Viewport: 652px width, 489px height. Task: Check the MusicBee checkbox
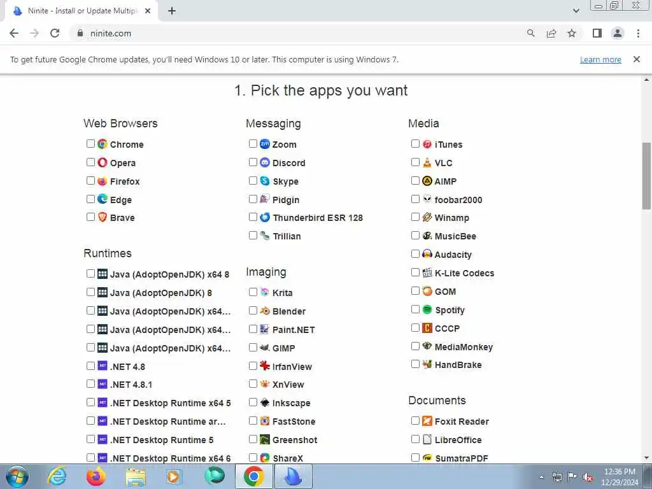pyautogui.click(x=415, y=236)
